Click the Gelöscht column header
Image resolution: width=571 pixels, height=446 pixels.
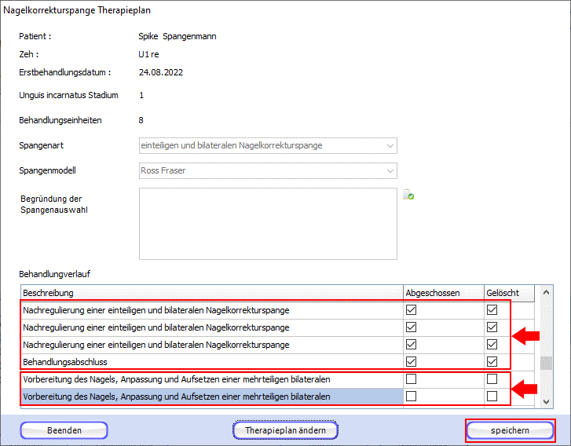point(507,293)
